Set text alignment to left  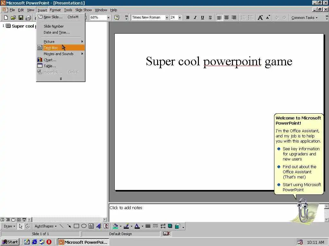tap(219, 18)
